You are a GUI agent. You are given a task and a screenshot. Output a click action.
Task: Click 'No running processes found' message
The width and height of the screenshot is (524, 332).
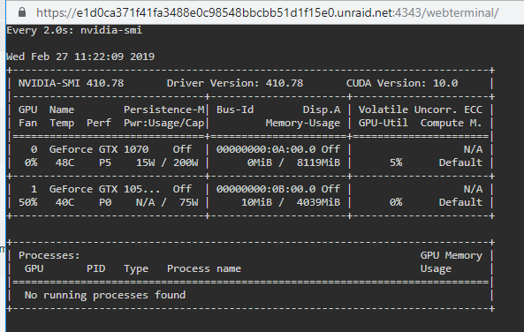pyautogui.click(x=105, y=295)
